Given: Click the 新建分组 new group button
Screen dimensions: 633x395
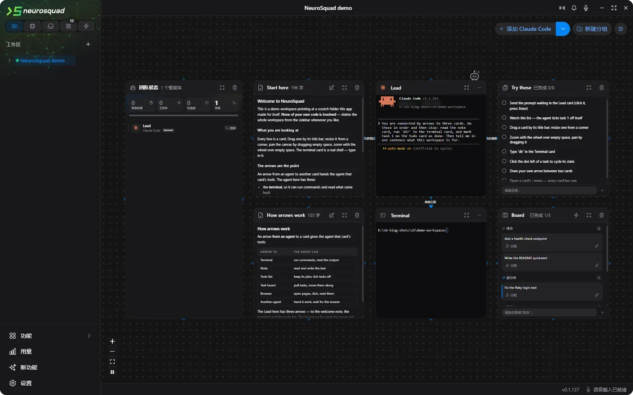Looking at the screenshot, I should pyautogui.click(x=592, y=29).
